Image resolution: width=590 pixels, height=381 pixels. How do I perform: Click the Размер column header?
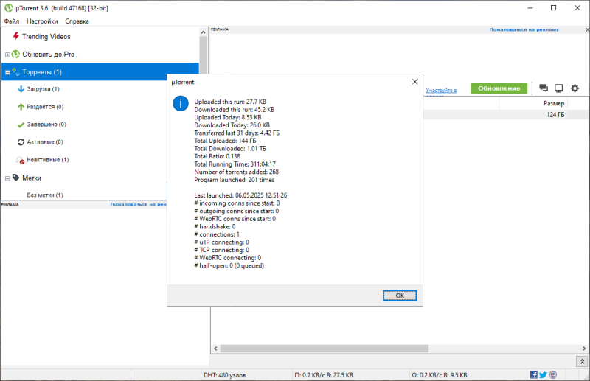533,103
